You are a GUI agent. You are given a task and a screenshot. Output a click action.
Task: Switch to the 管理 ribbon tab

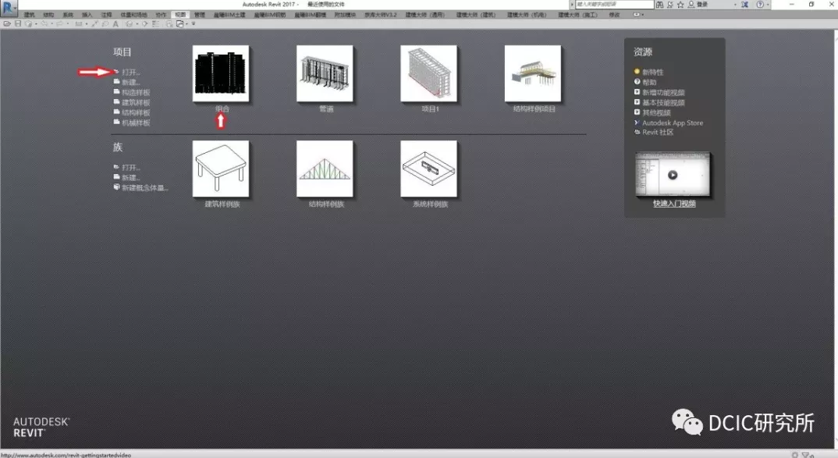coord(199,15)
